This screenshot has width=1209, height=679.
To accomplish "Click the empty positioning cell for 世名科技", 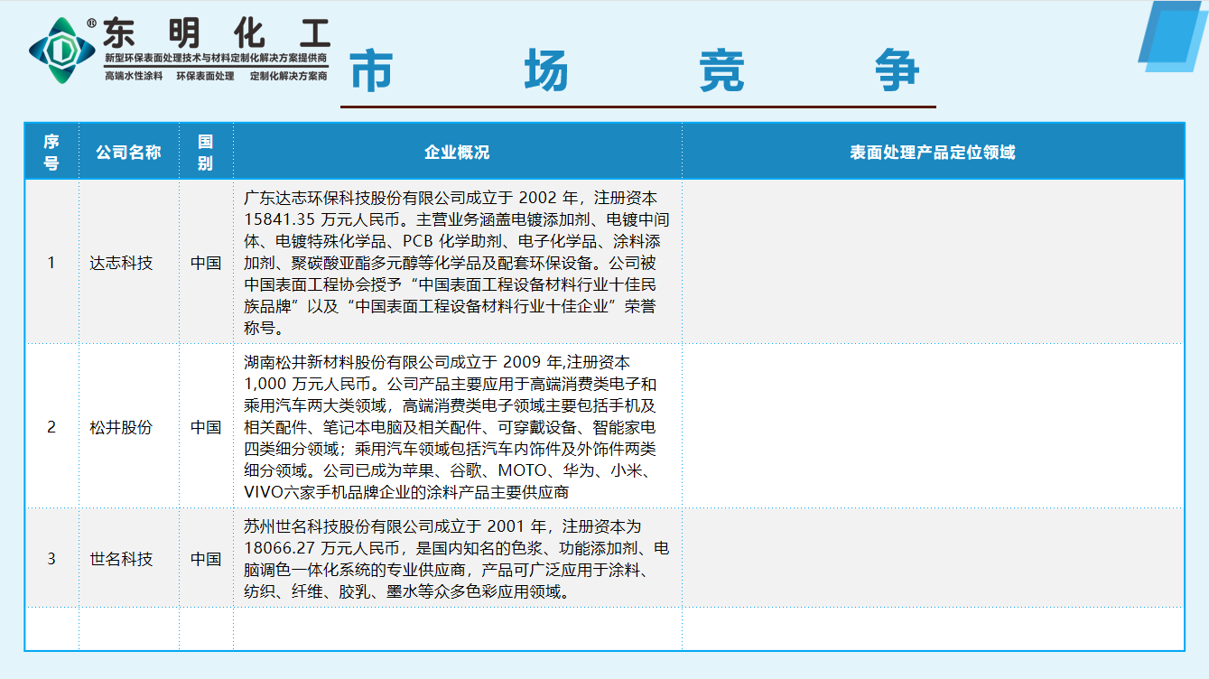I will tap(933, 559).
